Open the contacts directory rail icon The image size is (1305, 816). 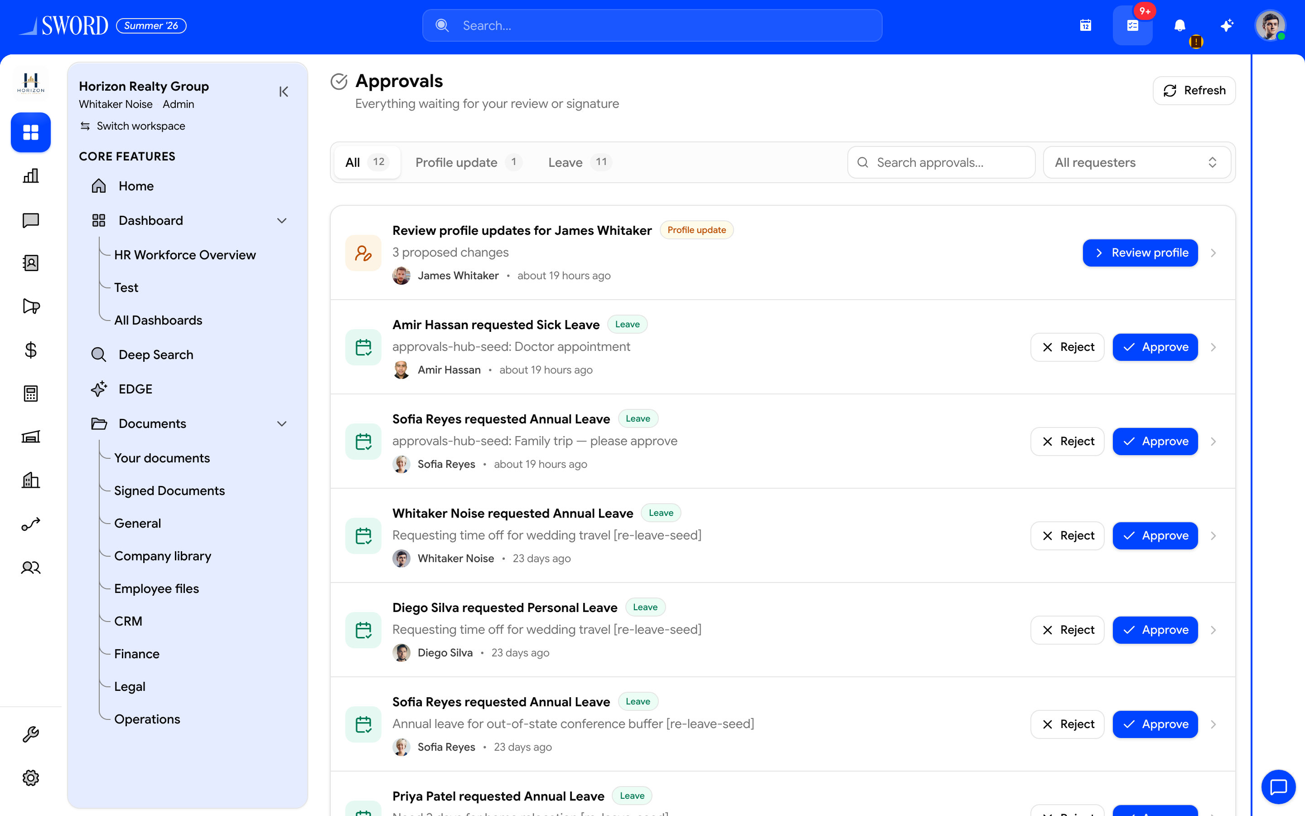(x=31, y=263)
